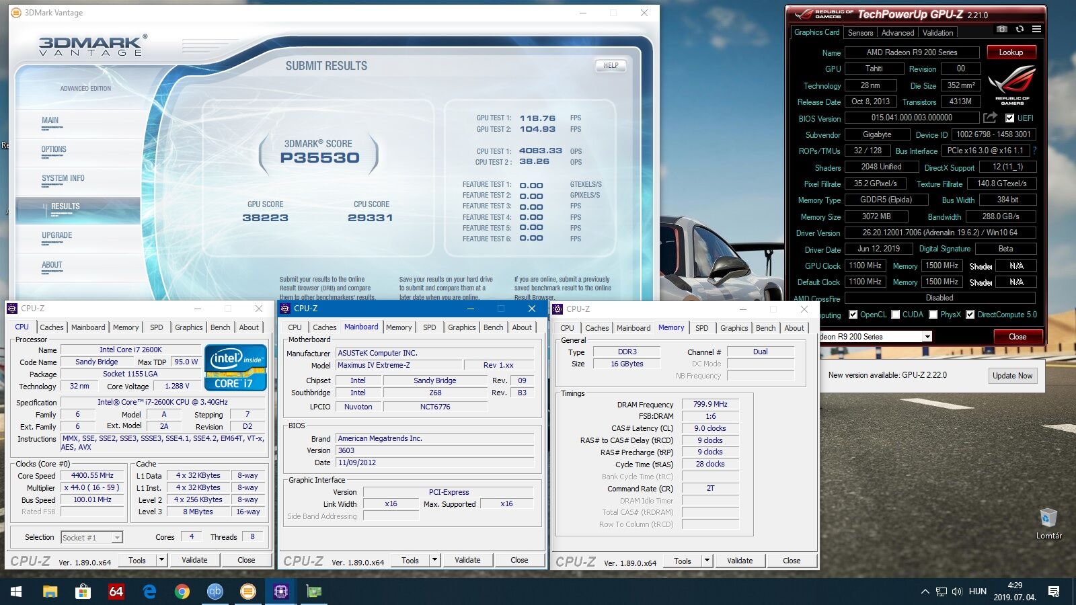1076x605 pixels.
Task: Click the HELP button in 3DMark
Action: click(611, 66)
